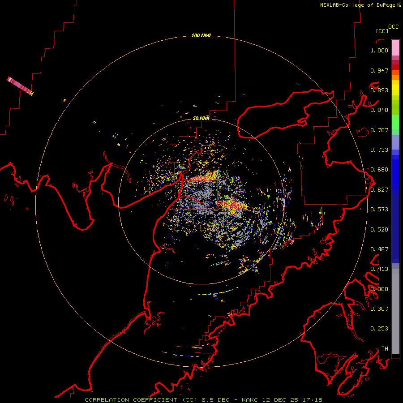Click the 0.627 scale value
The width and height of the screenshot is (403, 403).
[379, 190]
